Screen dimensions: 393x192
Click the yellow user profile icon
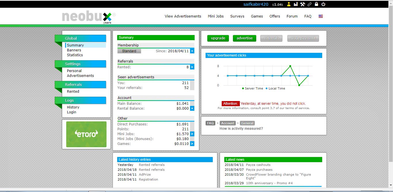pyautogui.click(x=289, y=4)
